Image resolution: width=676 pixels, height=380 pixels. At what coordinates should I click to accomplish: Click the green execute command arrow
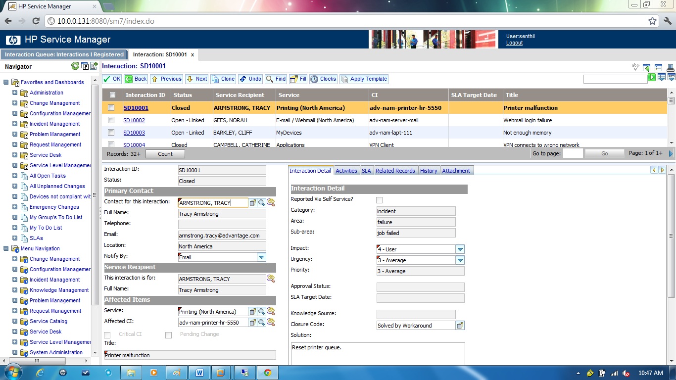tap(652, 77)
